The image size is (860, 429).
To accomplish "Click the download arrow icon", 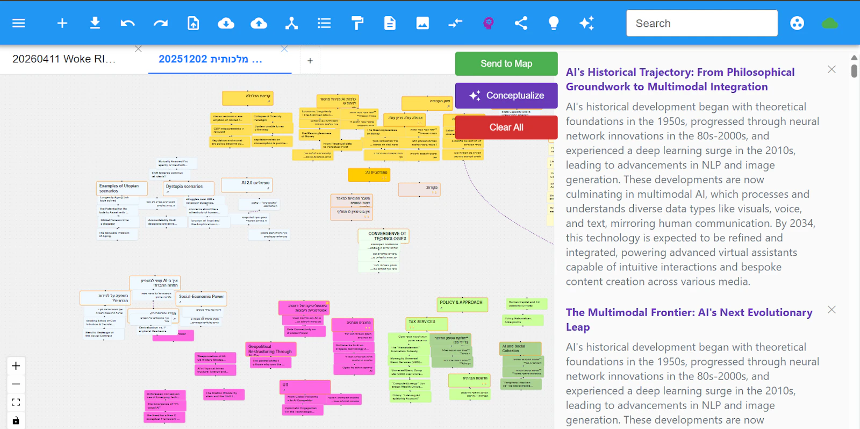I will [x=95, y=23].
